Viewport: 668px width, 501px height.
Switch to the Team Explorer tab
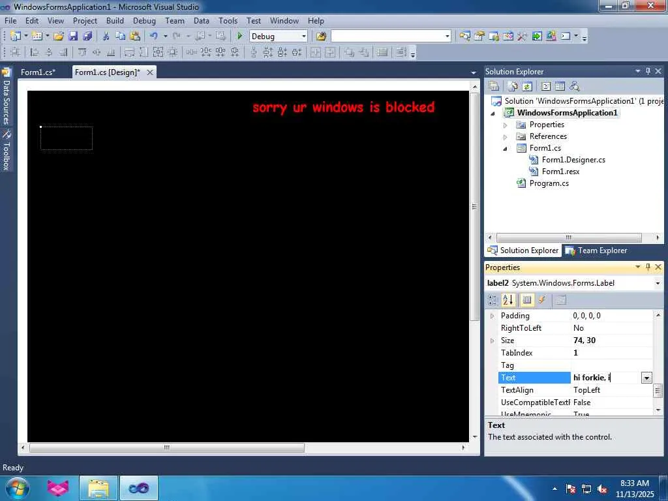tap(596, 250)
